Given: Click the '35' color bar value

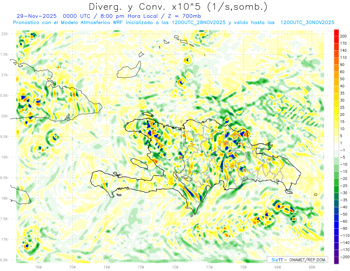Looking at the screenshot, I should pyautogui.click(x=343, y=93).
